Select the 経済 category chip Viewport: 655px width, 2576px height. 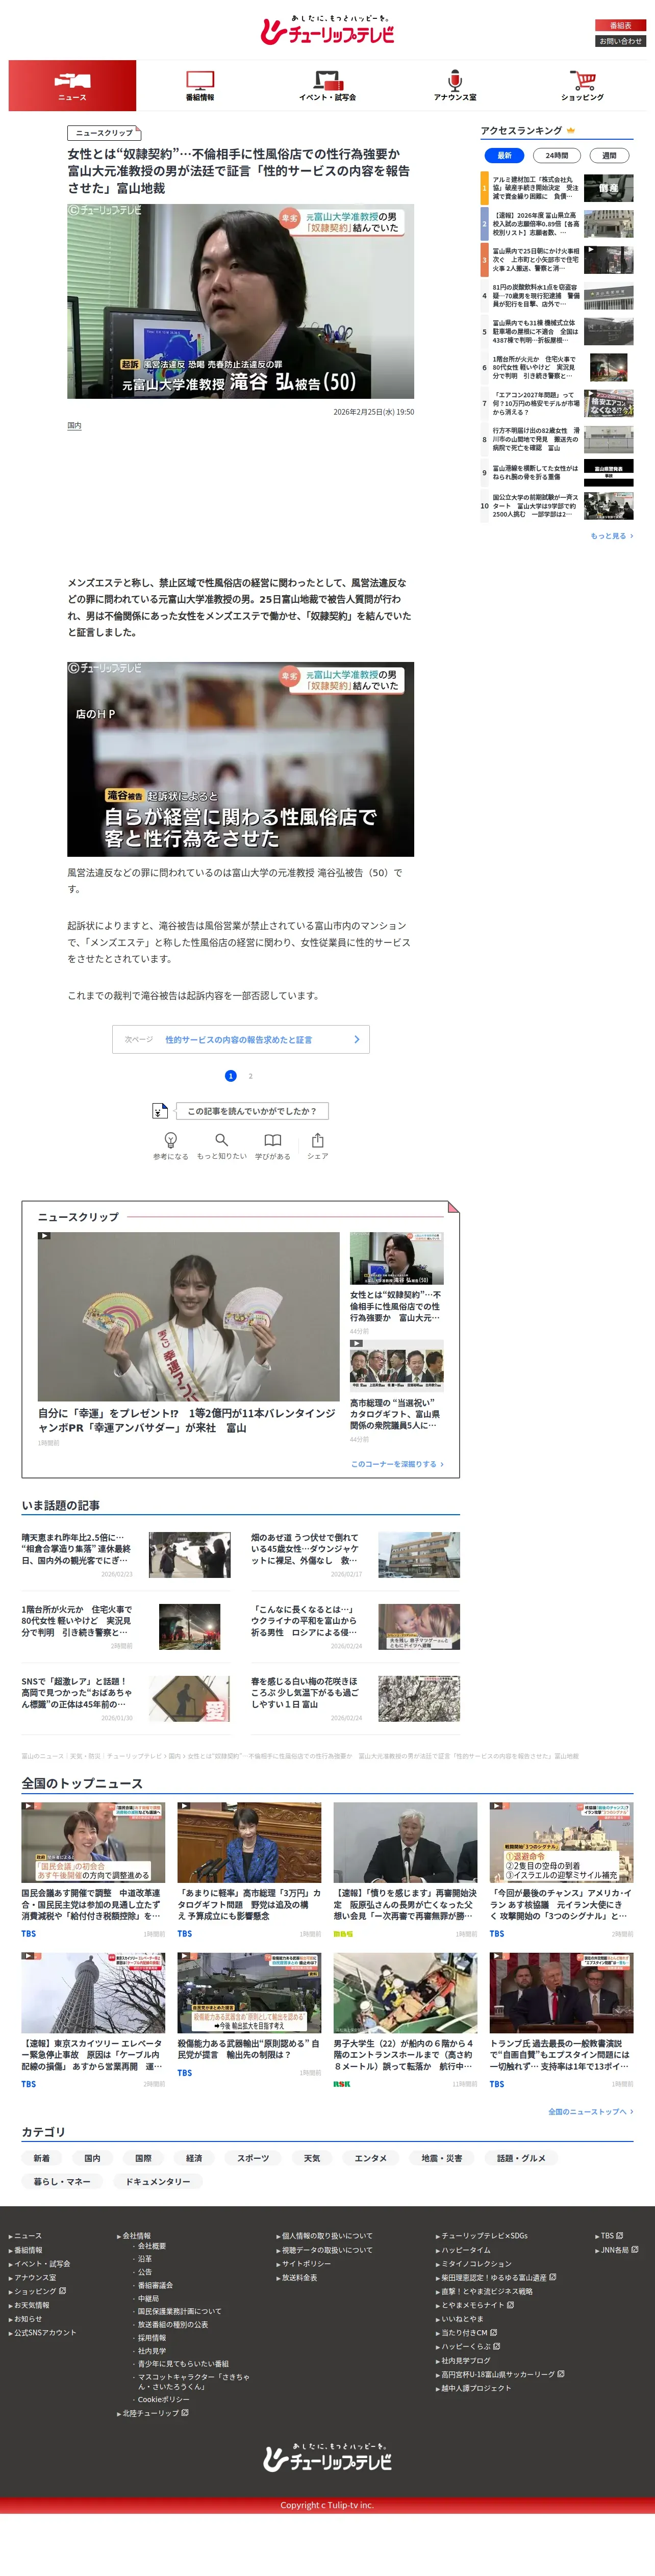194,2158
